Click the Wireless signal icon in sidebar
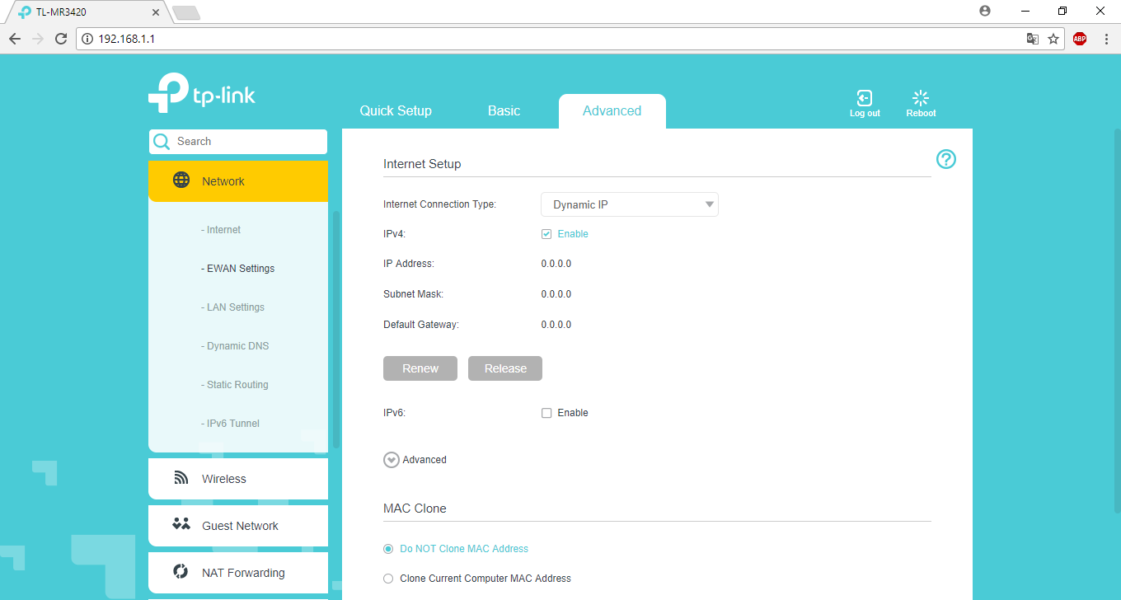Image resolution: width=1121 pixels, height=600 pixels. (x=181, y=478)
